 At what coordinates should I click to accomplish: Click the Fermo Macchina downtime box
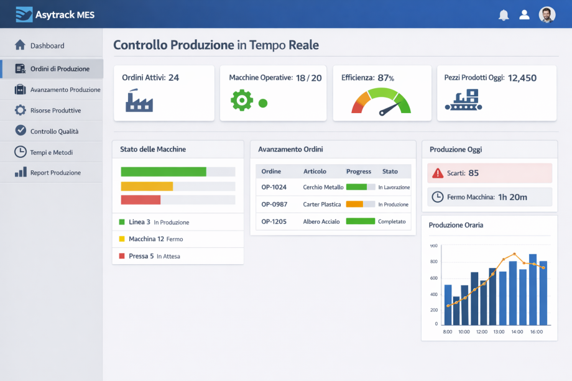click(x=489, y=197)
